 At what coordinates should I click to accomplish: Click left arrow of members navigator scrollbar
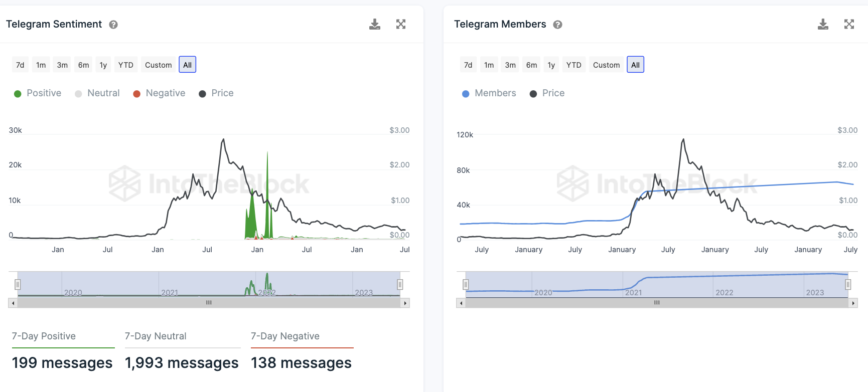tap(461, 303)
